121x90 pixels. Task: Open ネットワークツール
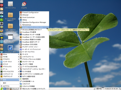(34, 62)
